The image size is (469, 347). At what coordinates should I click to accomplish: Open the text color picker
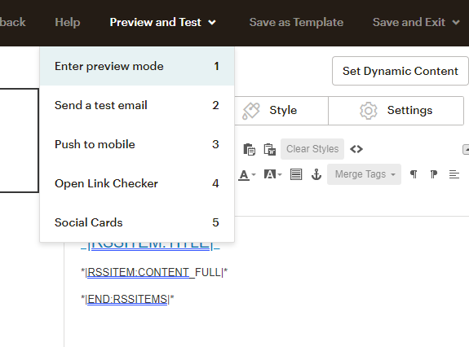tap(247, 174)
